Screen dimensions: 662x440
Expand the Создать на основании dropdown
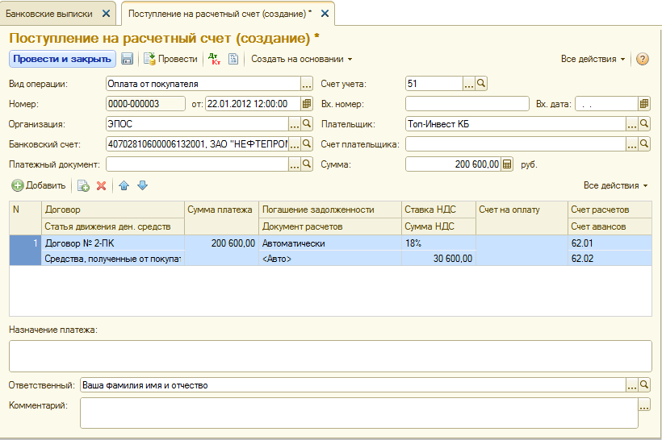[301, 59]
